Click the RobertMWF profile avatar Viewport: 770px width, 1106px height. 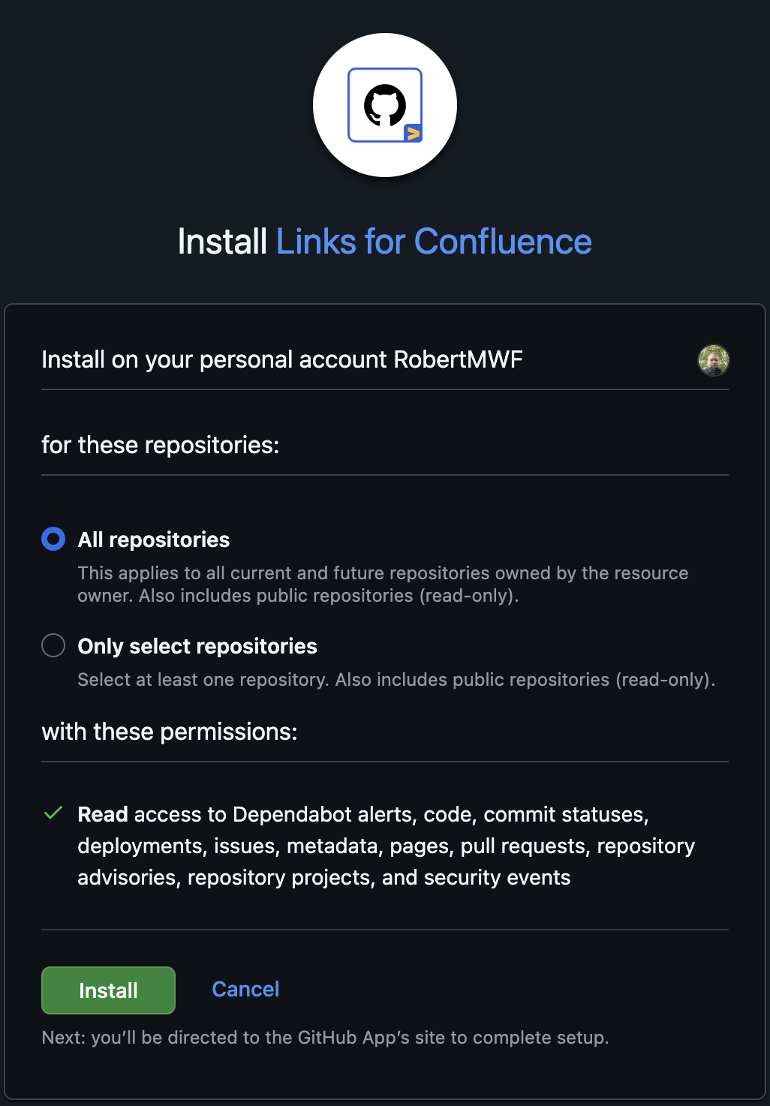point(714,360)
